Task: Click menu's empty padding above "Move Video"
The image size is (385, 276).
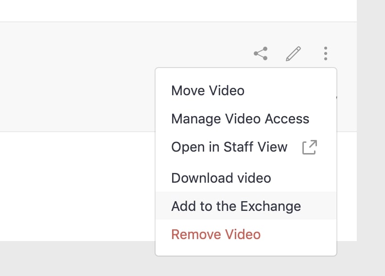Action: [245, 74]
